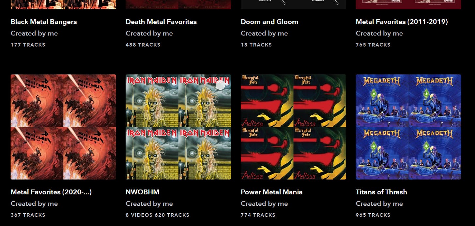Click the 774 TRACKS label

(258, 215)
